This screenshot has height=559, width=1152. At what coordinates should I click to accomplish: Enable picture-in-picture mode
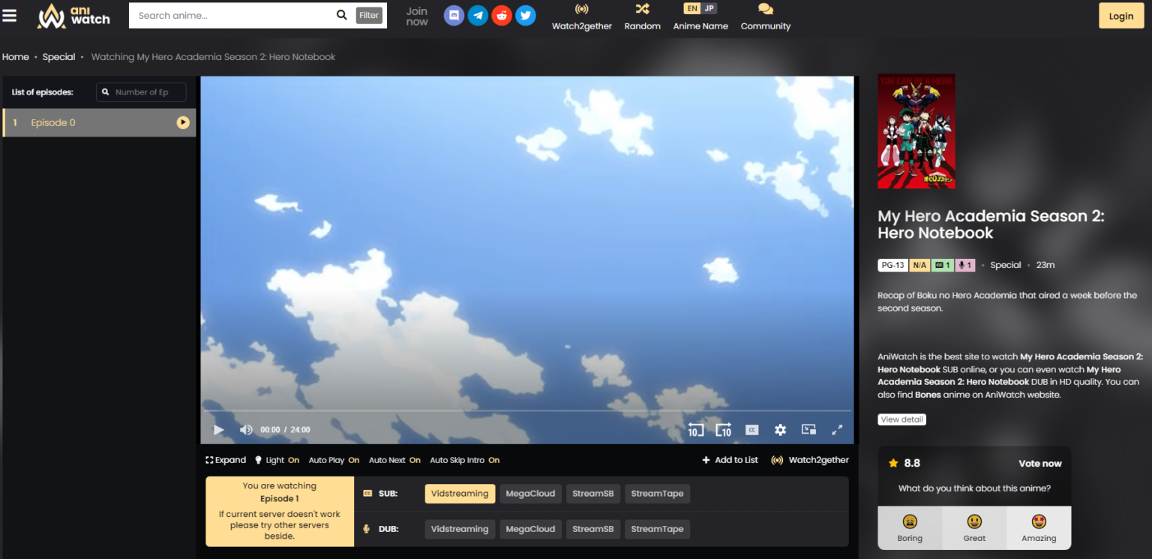(x=808, y=429)
